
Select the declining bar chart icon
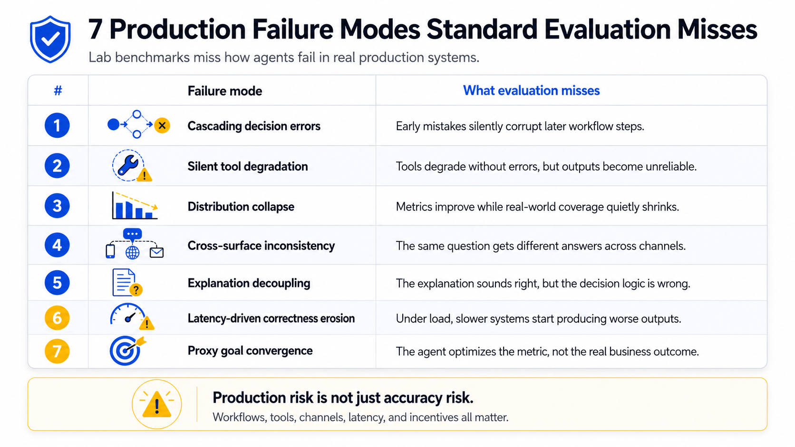pos(135,206)
